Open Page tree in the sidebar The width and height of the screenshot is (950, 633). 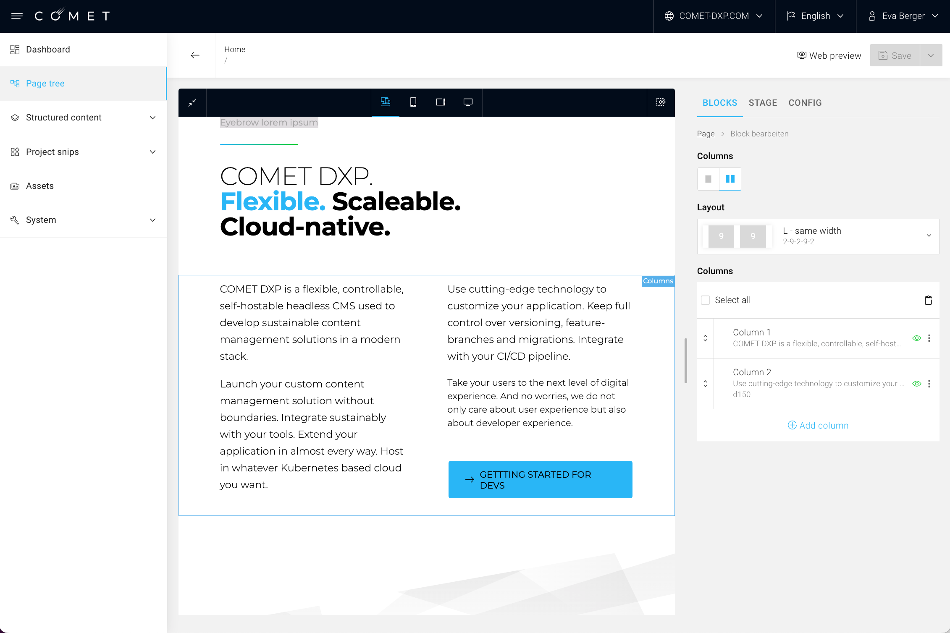click(84, 84)
